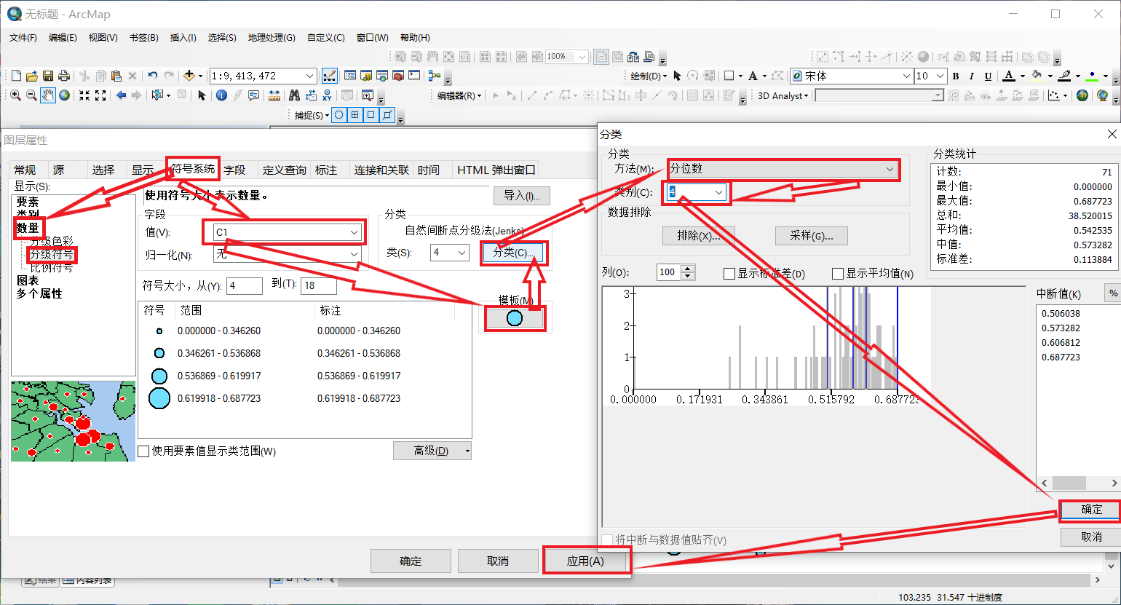Screen dimensions: 1121x605
Task: Zoom to full extent globe
Action: (64, 95)
